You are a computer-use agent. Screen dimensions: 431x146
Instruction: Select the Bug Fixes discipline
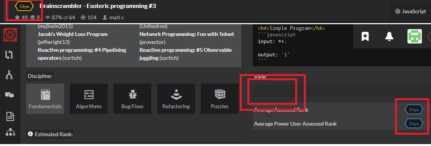click(132, 99)
